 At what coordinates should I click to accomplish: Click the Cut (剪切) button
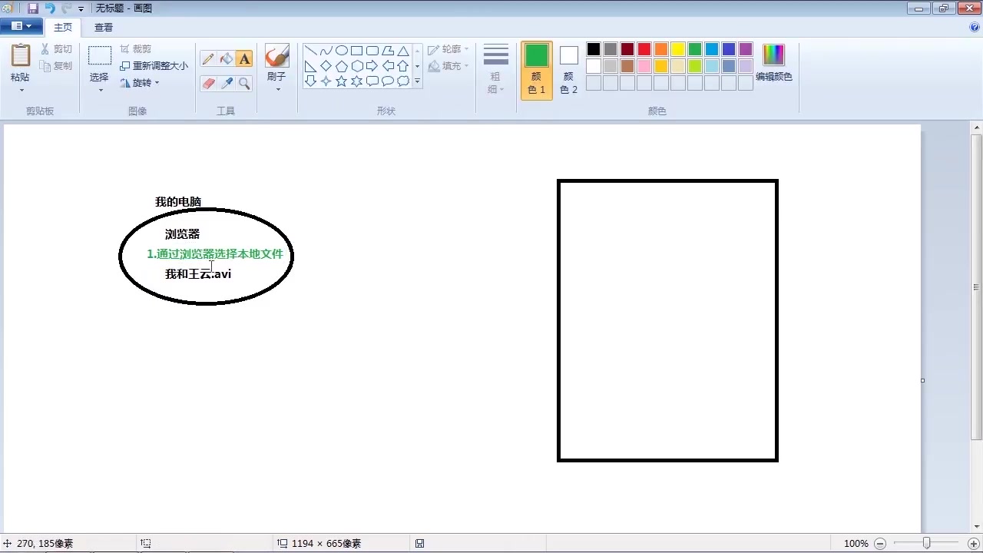coord(57,49)
